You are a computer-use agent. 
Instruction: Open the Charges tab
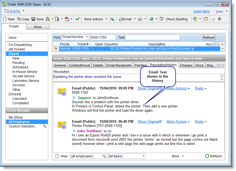pyautogui.click(x=186, y=65)
